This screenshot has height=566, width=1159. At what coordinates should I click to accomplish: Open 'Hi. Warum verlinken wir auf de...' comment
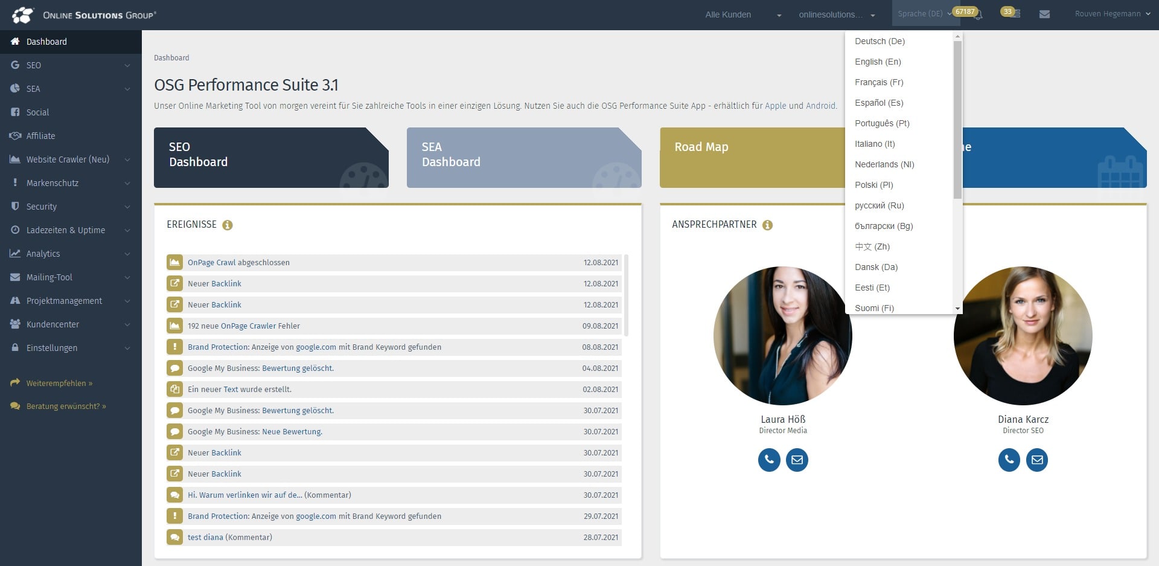pos(245,495)
